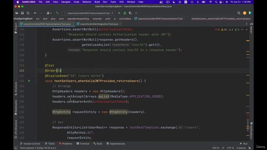The image size is (267, 150).
Task: Click the green Build project hammer icon
Action: click(57, 13)
